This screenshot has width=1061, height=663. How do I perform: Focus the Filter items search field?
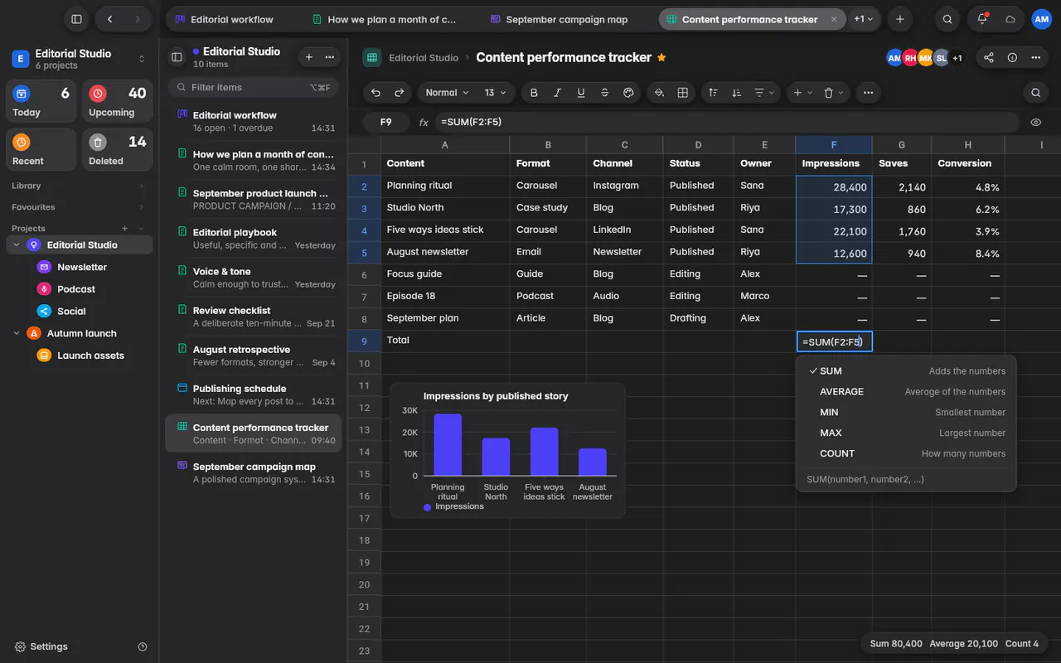tap(253, 87)
